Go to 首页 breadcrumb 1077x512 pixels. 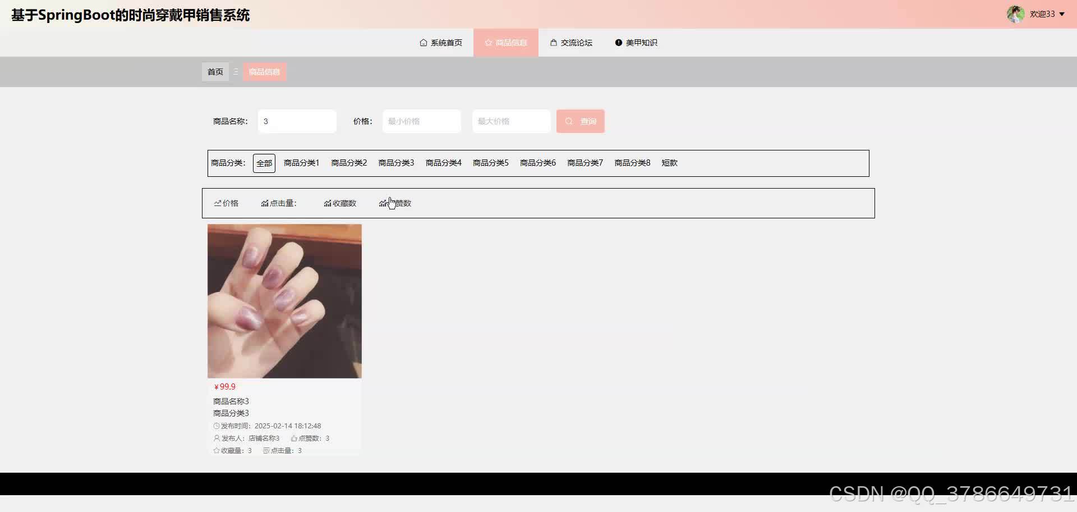(215, 72)
